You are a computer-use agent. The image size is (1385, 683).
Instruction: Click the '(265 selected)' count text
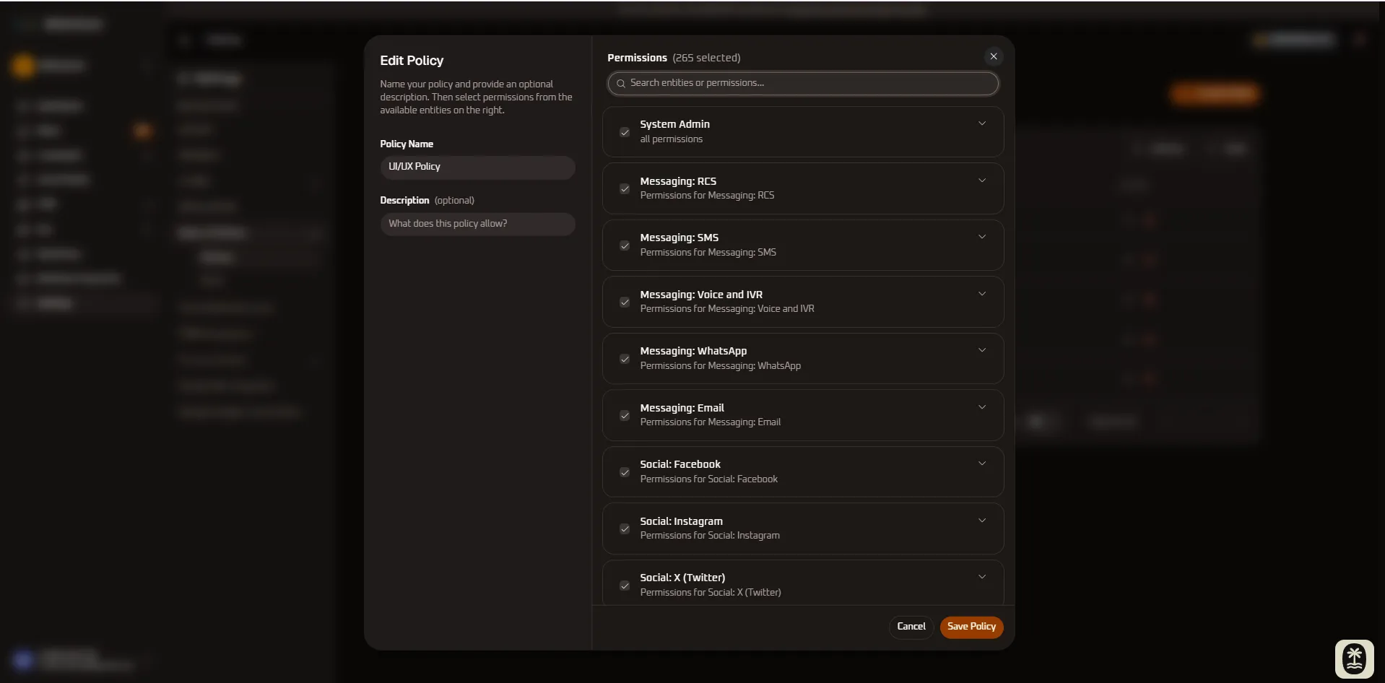coord(706,58)
